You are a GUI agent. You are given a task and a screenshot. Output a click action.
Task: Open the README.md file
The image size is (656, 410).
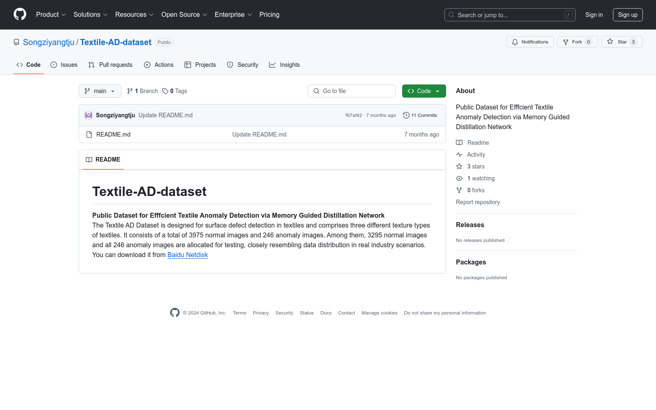tap(113, 134)
